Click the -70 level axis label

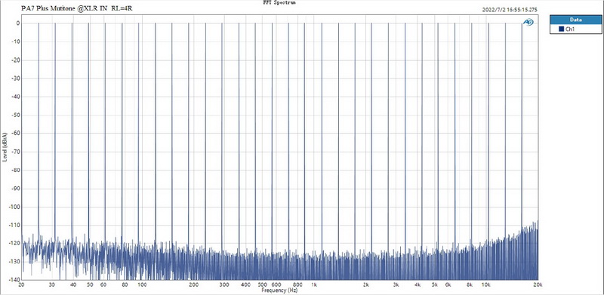coord(16,152)
